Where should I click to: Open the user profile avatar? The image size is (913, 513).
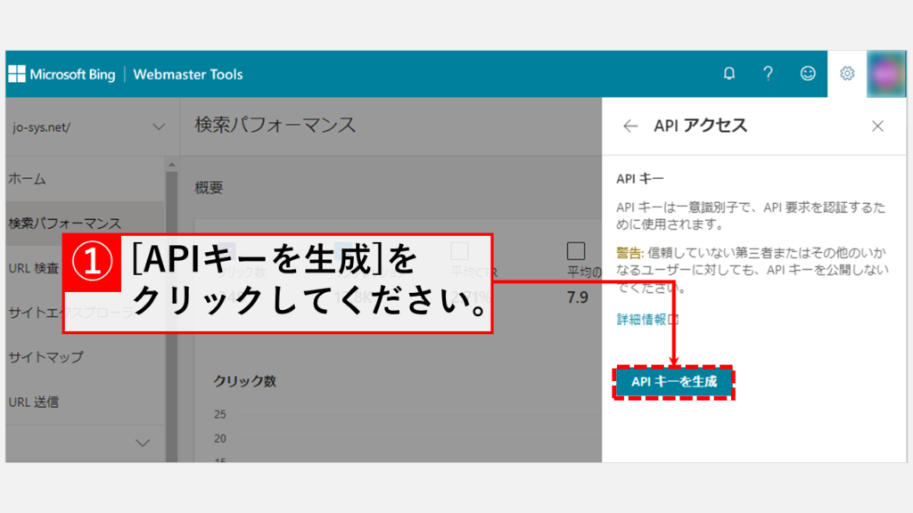click(x=887, y=74)
